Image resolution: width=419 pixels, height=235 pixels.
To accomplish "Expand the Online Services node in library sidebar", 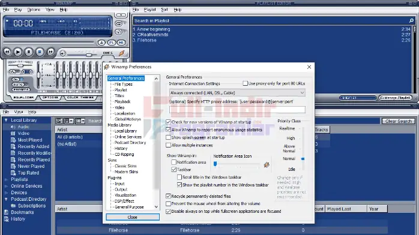I will point(6,186).
